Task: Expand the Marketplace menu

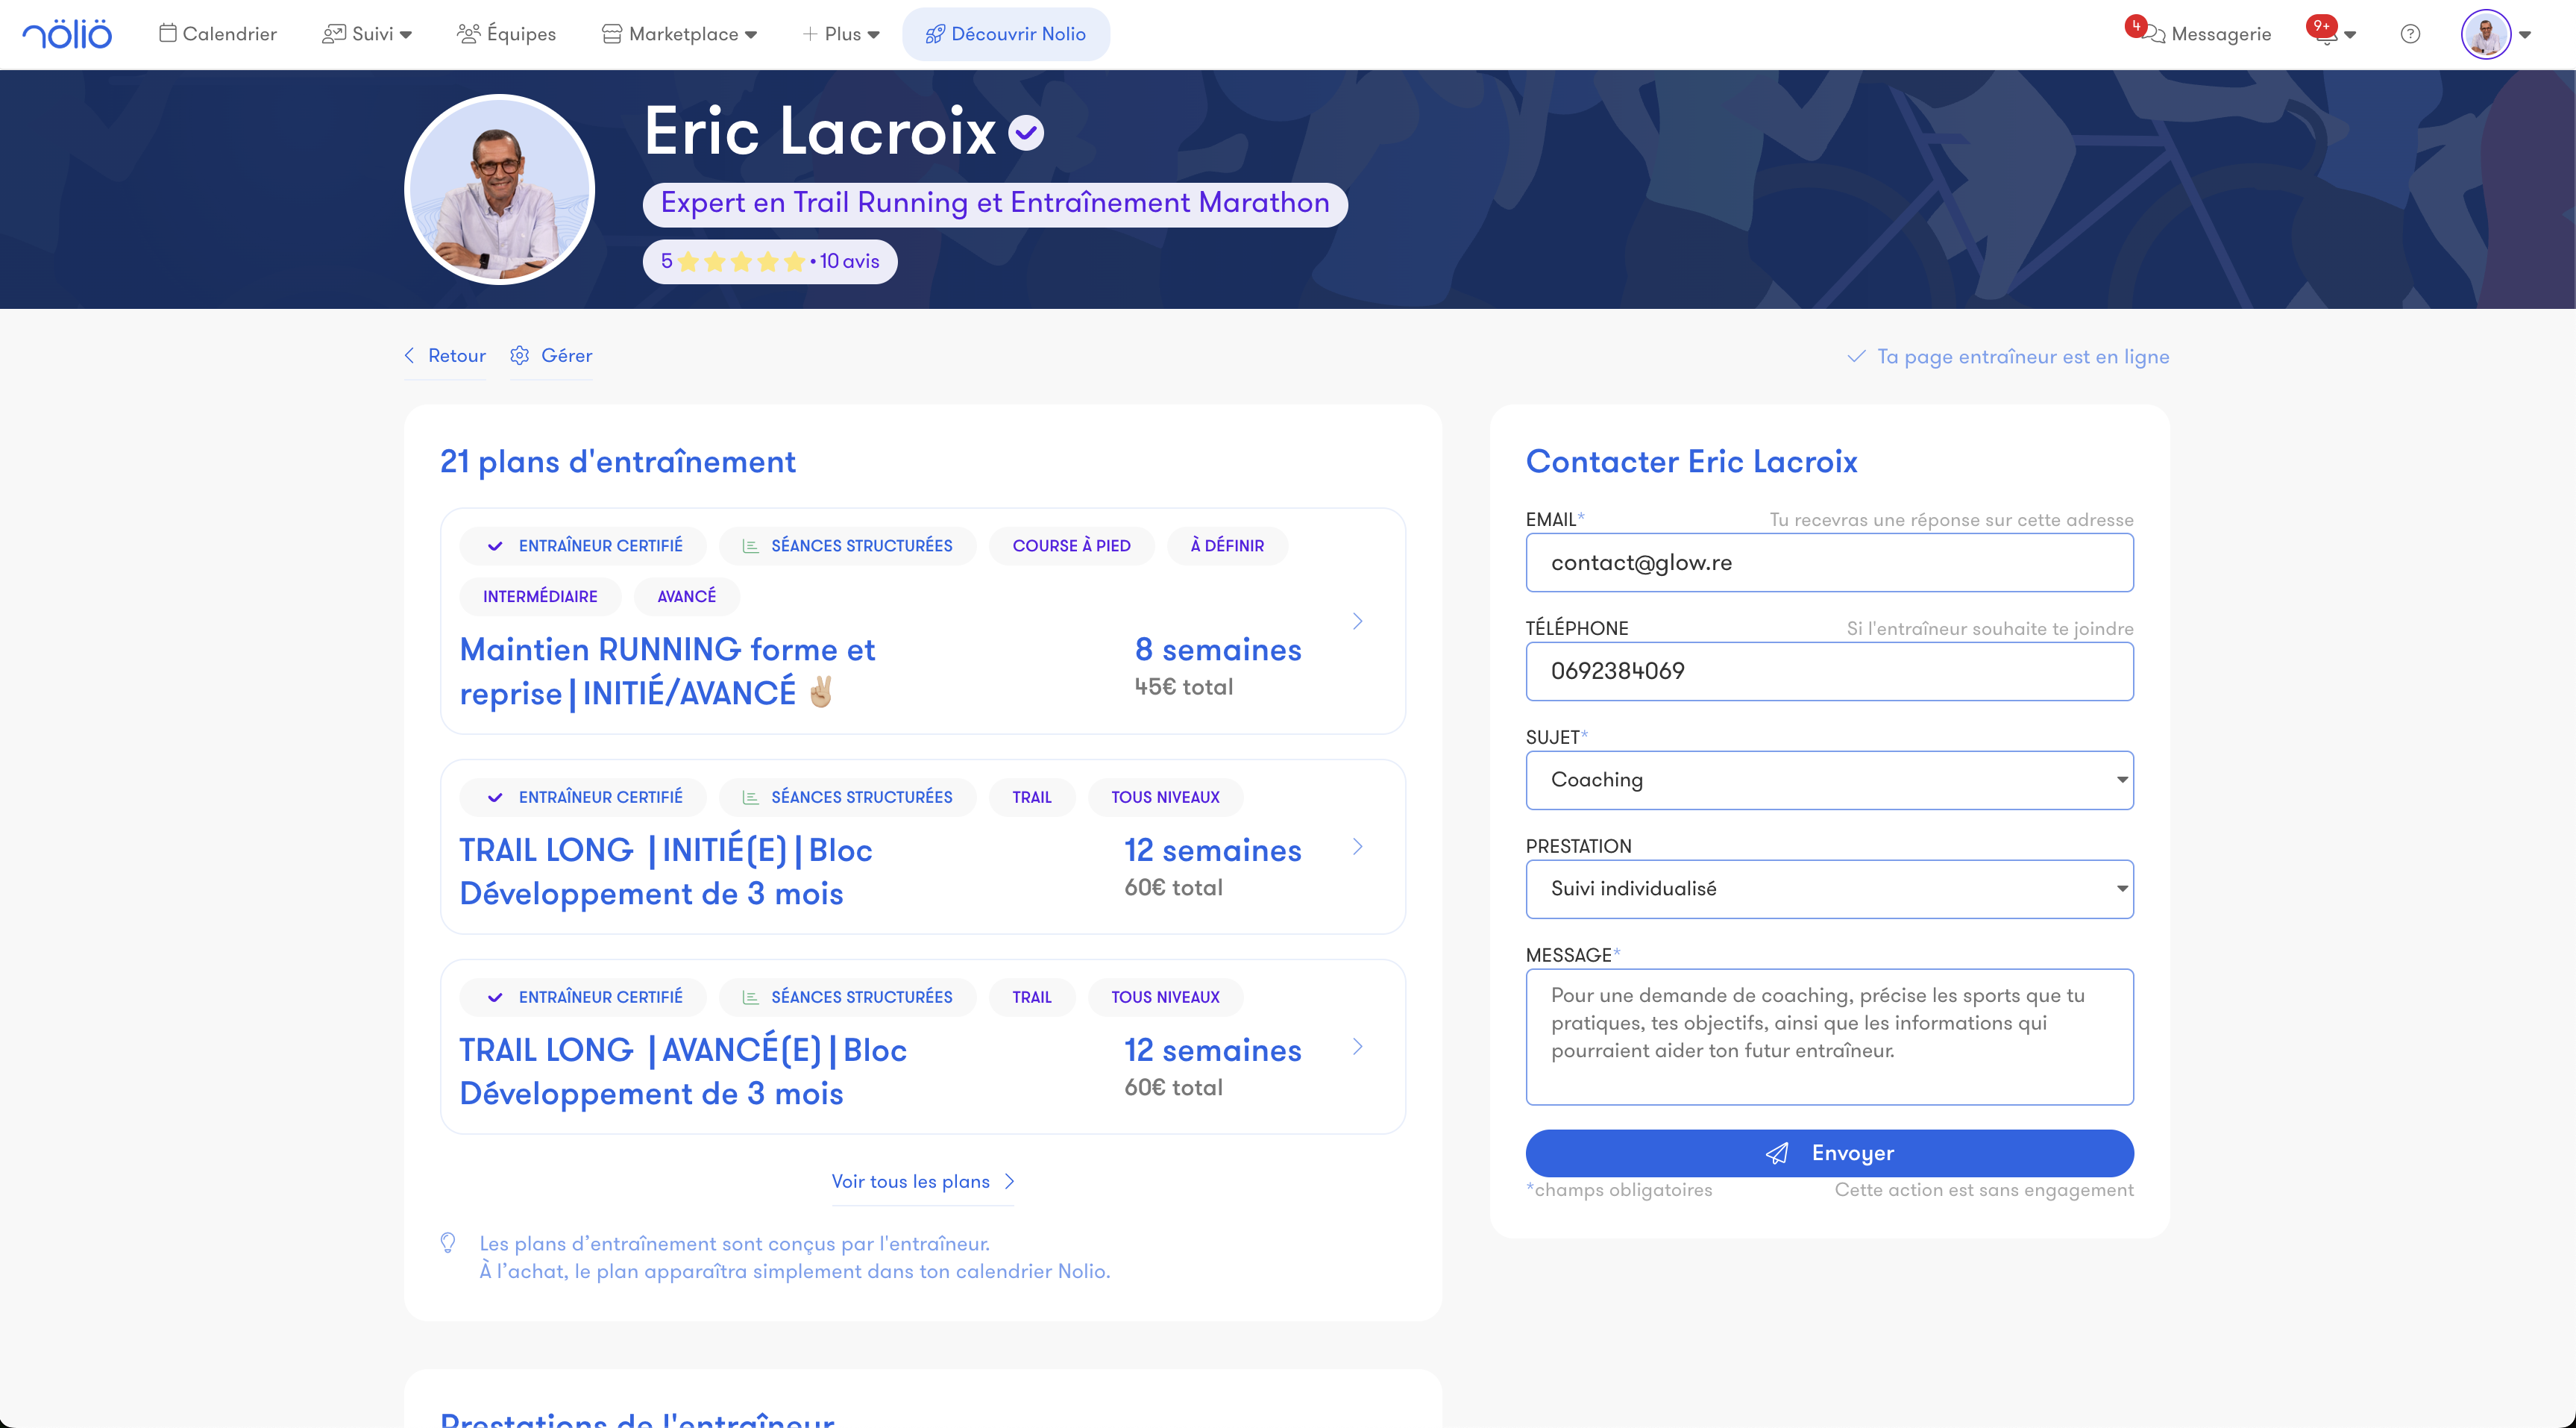Action: (x=680, y=34)
